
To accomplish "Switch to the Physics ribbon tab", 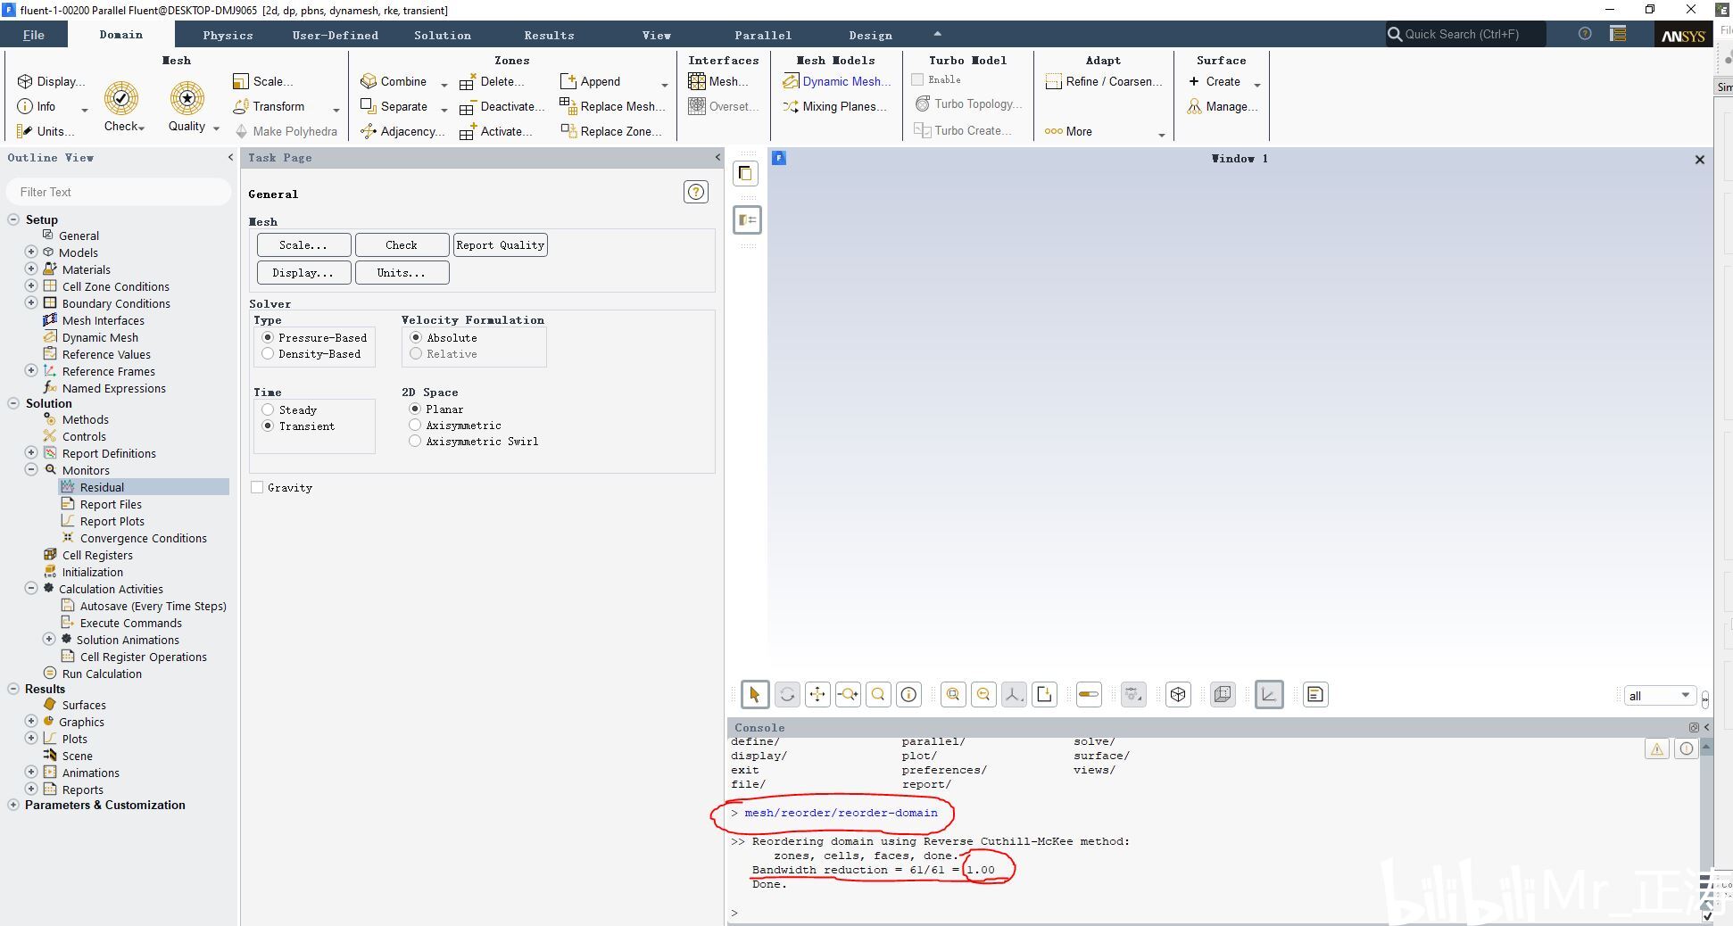I will [x=228, y=35].
